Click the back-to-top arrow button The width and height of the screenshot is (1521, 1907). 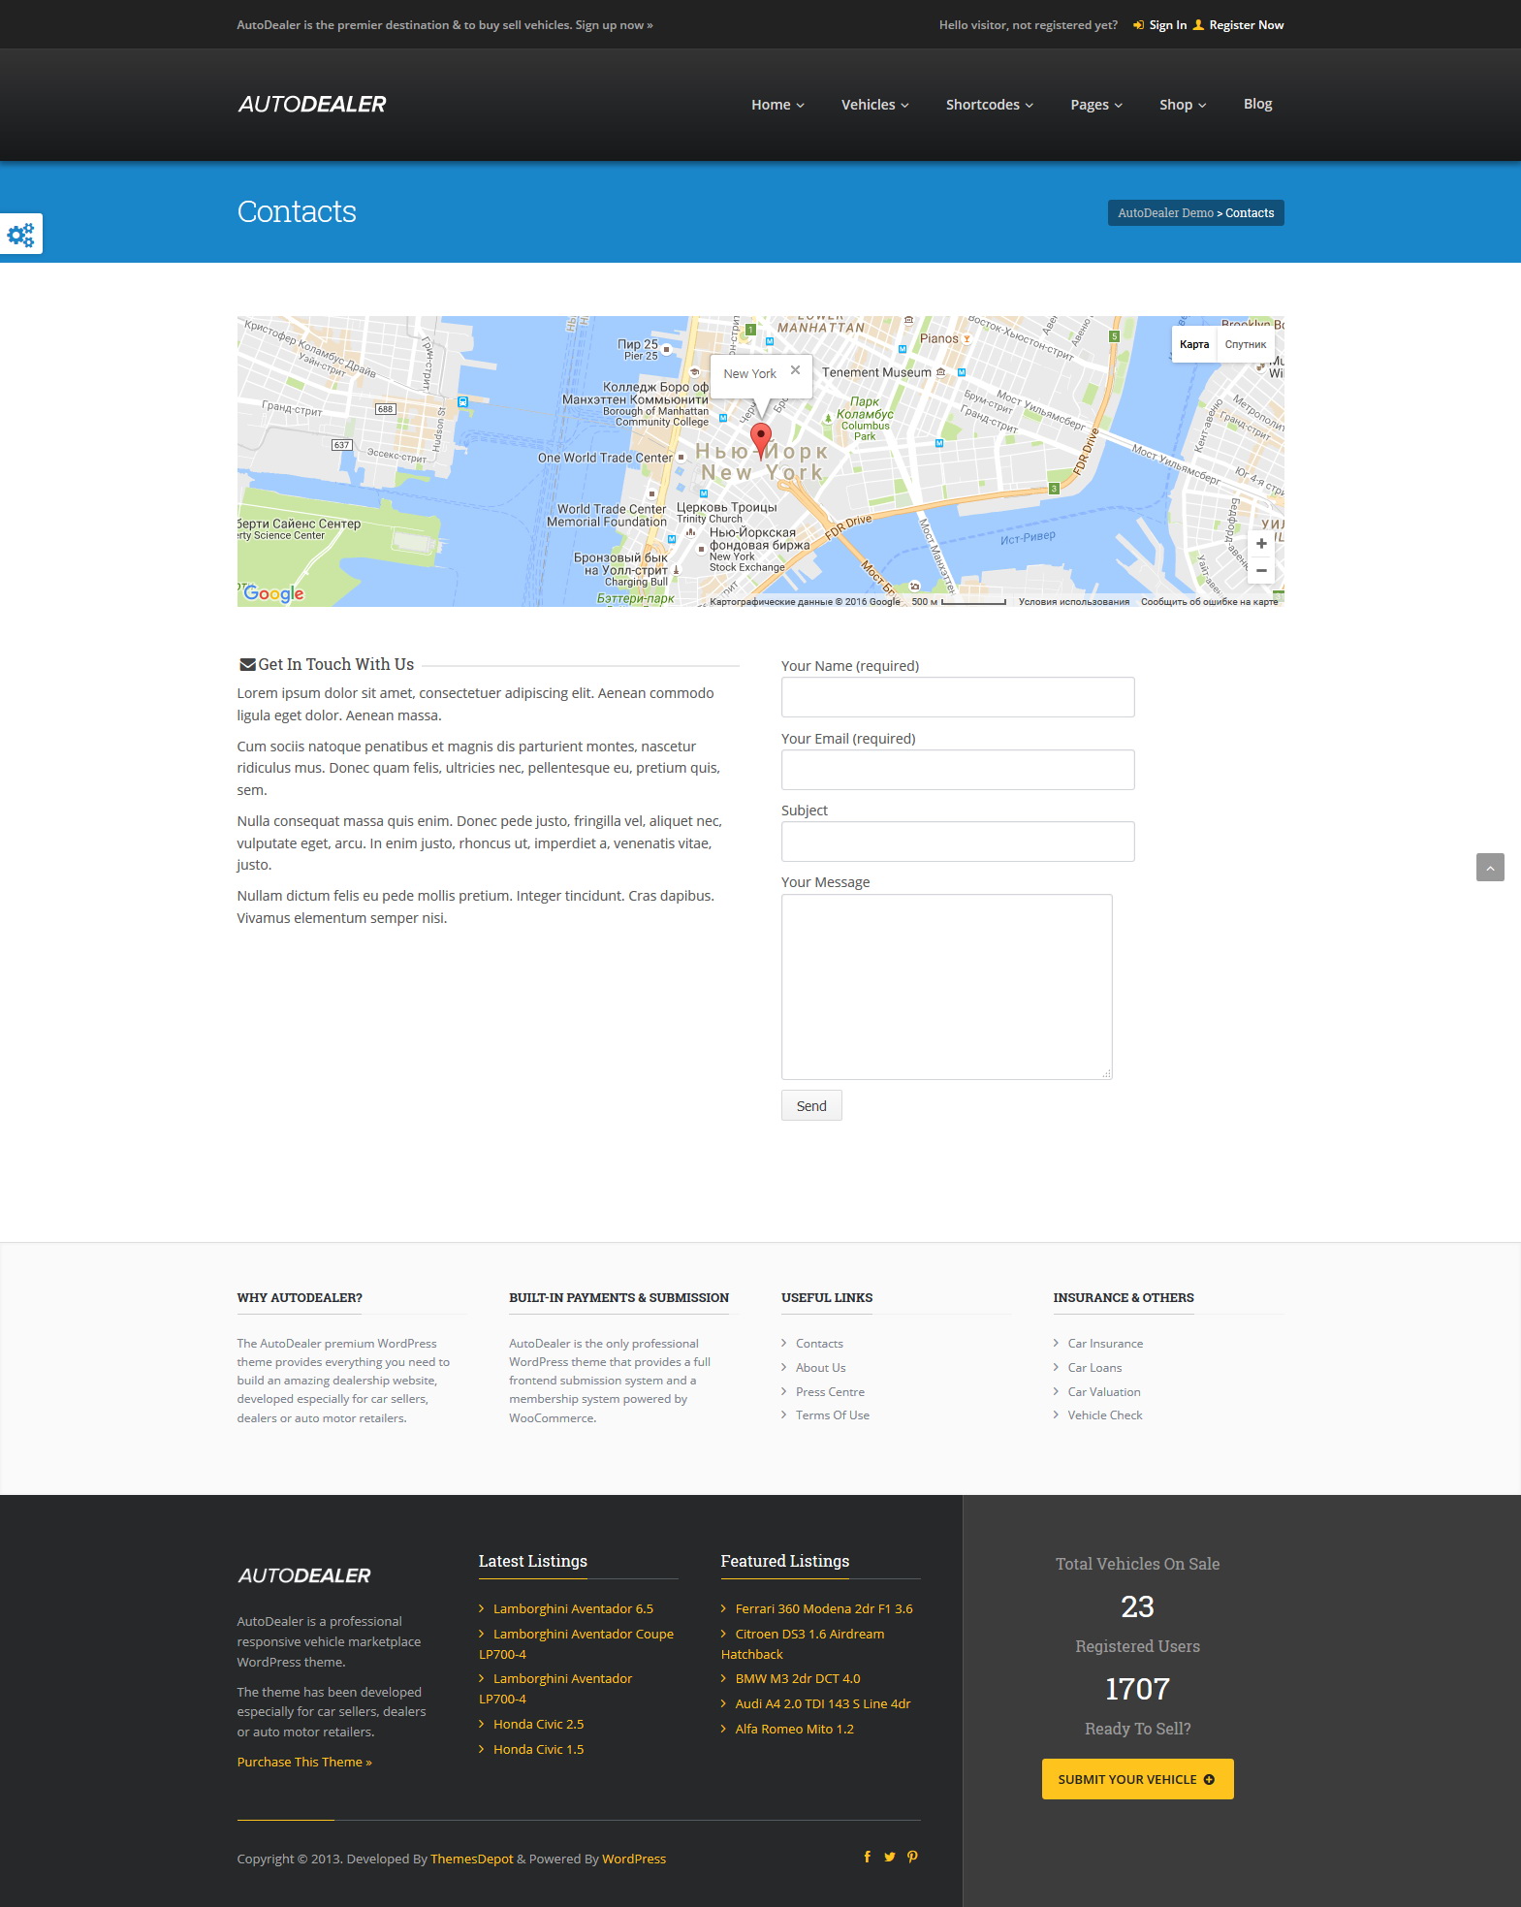point(1490,867)
